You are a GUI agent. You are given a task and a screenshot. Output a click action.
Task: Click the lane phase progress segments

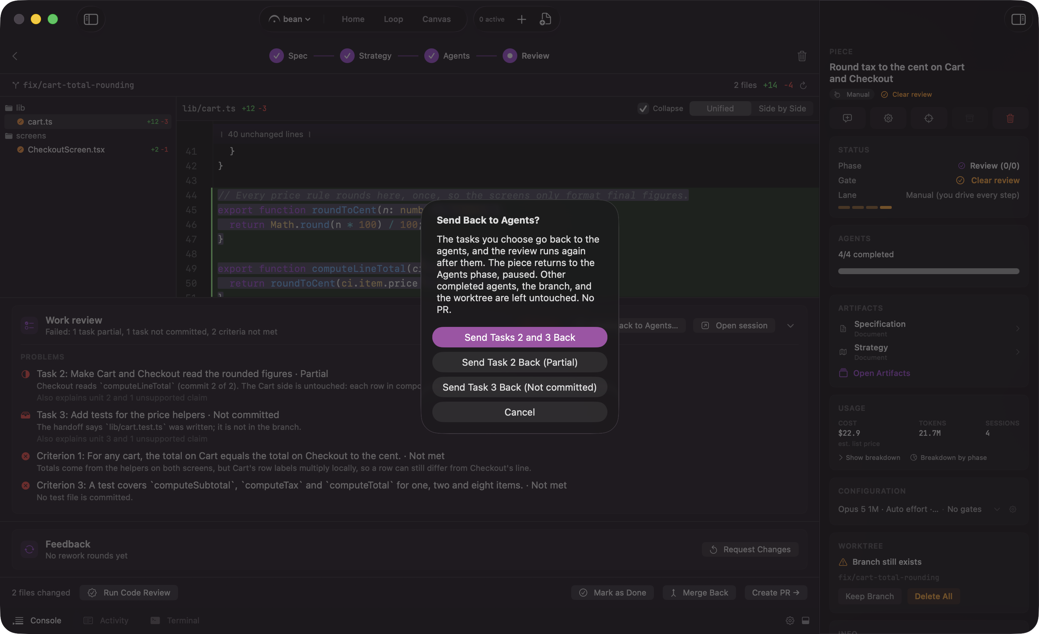click(865, 207)
